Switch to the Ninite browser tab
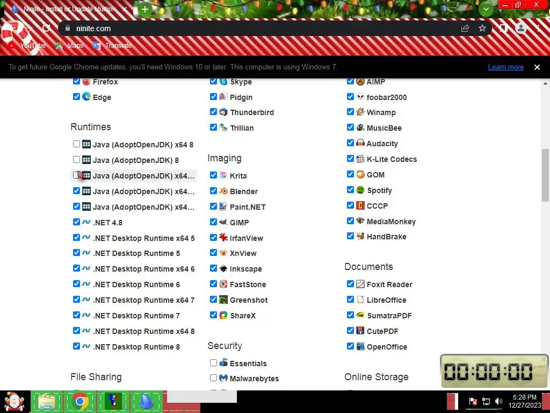Screen dimensions: 550x413 pyautogui.click(x=68, y=9)
